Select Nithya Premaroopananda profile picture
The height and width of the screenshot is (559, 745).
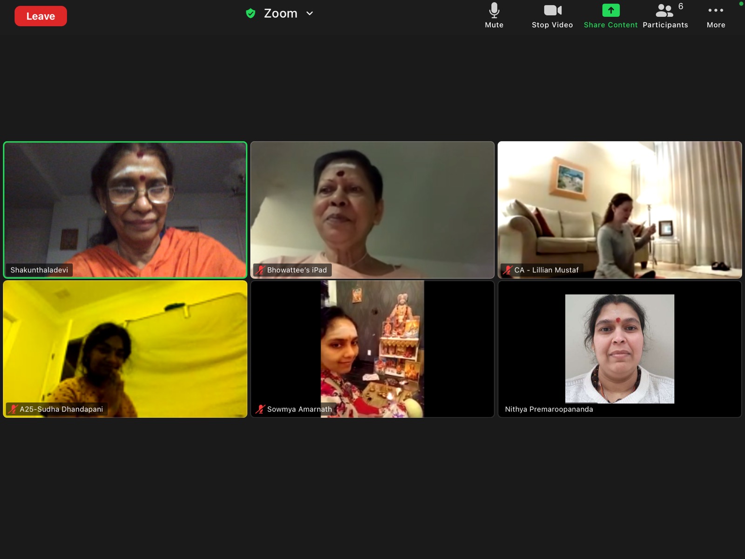point(619,348)
